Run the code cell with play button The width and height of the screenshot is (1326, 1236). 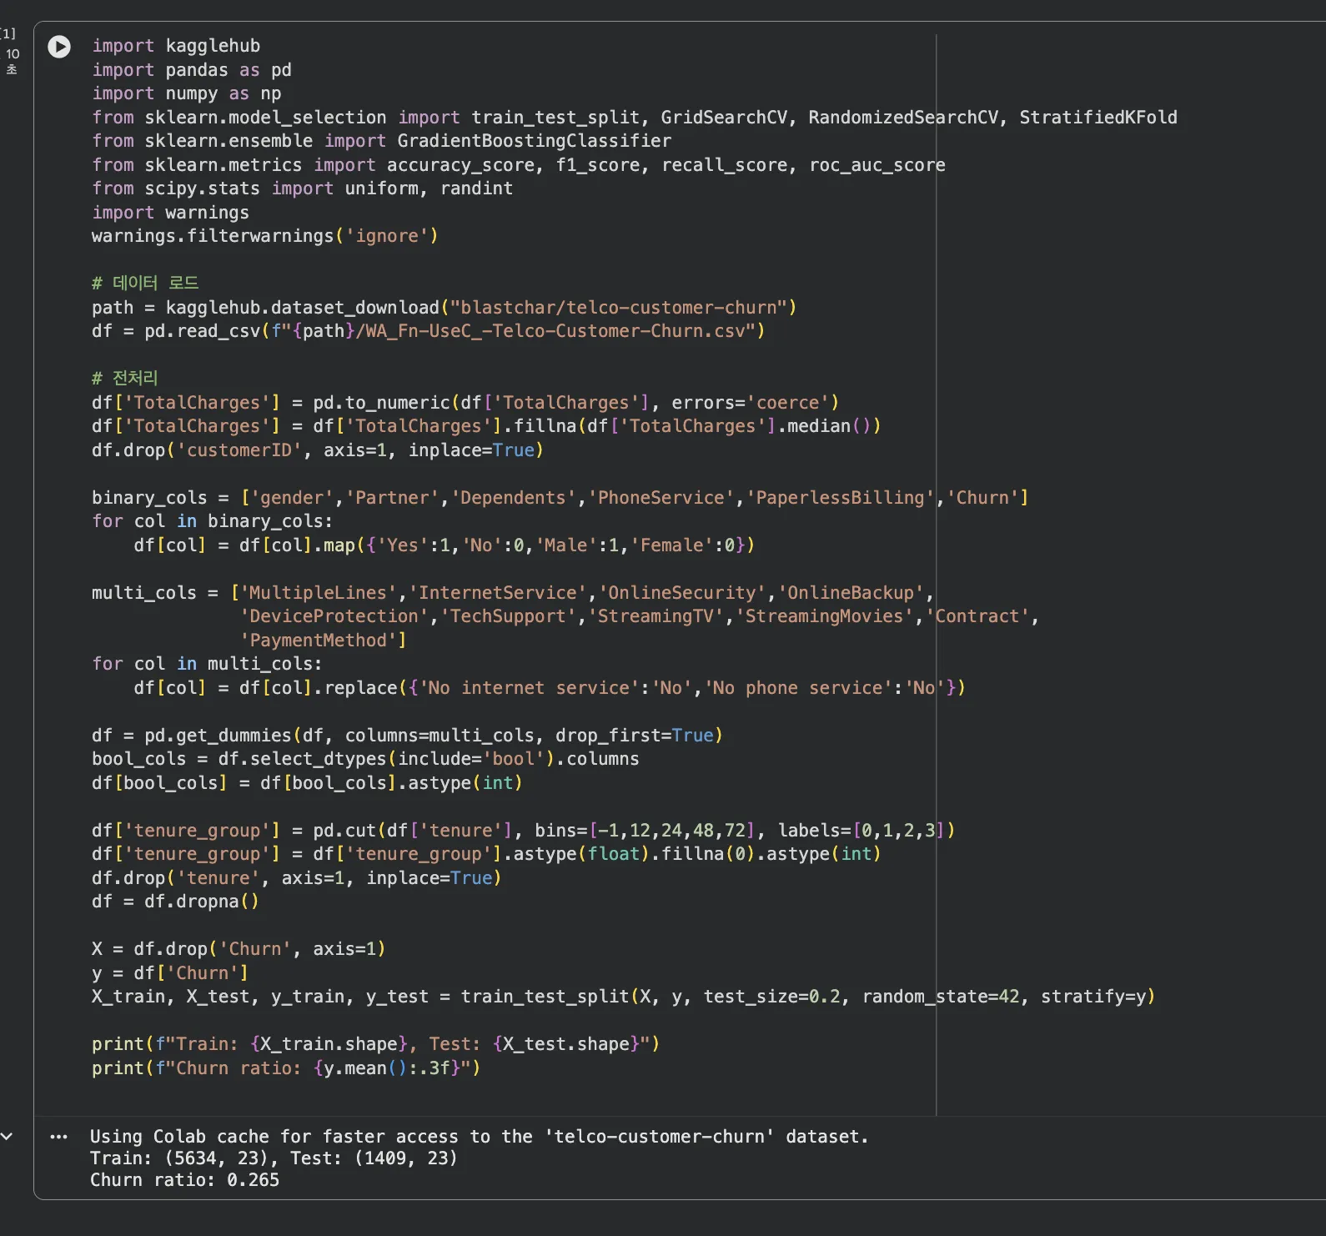[x=59, y=47]
